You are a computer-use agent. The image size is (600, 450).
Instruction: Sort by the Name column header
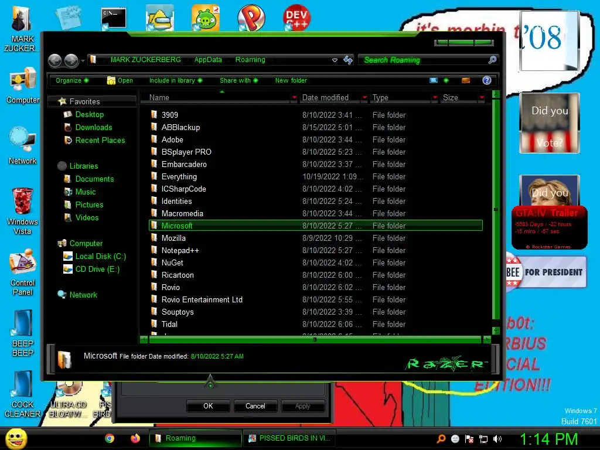[x=216, y=98]
